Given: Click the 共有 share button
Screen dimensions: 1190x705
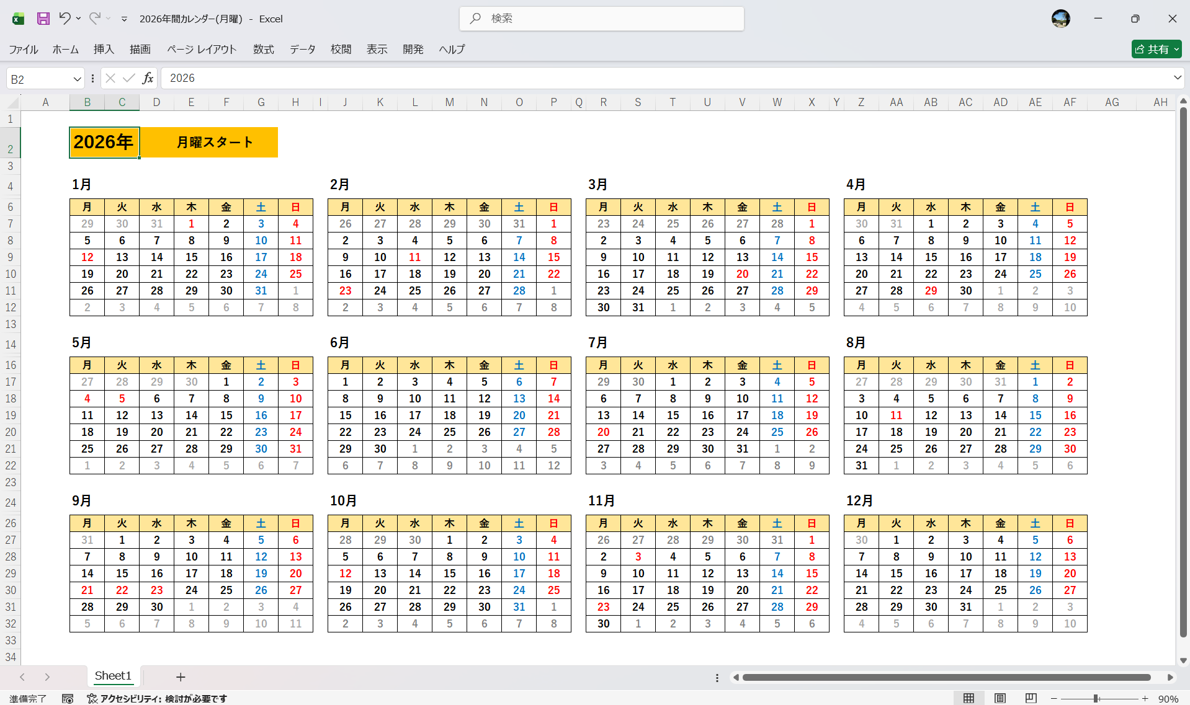Looking at the screenshot, I should 1156,49.
